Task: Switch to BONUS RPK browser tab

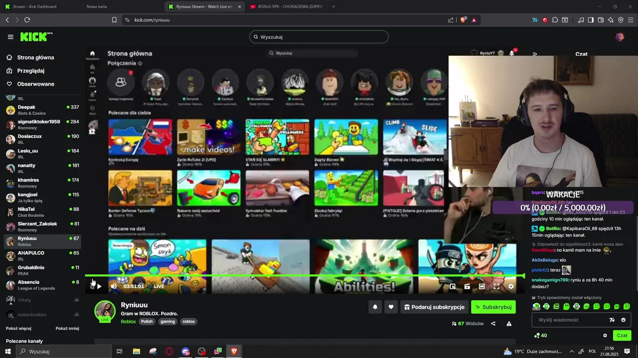Action: click(x=286, y=6)
